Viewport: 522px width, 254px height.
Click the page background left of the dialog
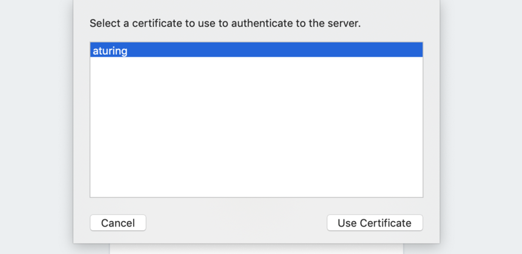[37, 122]
